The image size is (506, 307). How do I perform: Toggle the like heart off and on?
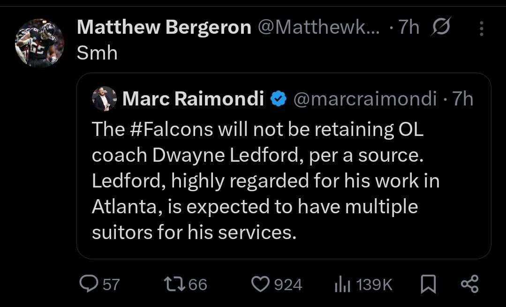tap(261, 284)
